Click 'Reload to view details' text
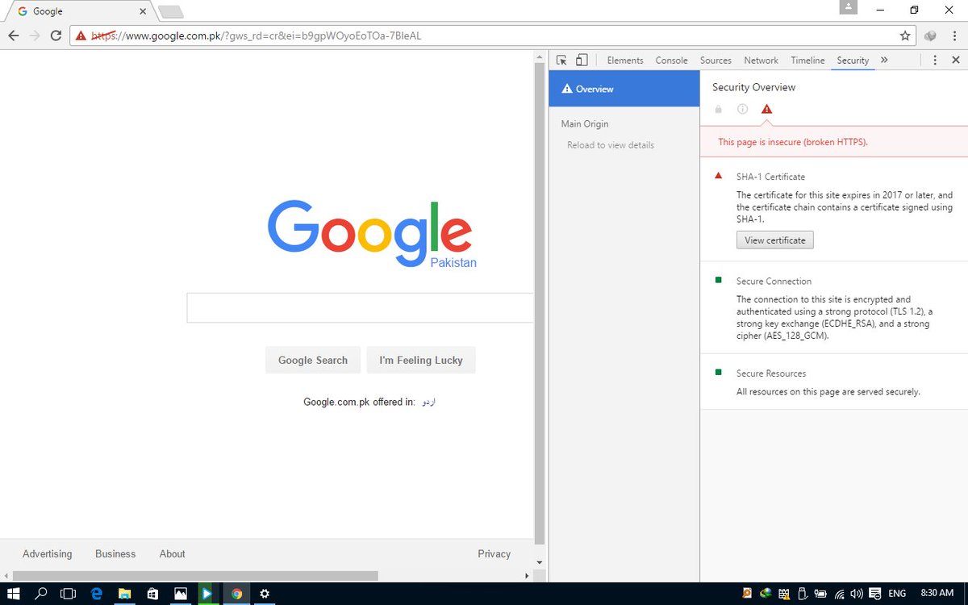The image size is (968, 605). 611,145
